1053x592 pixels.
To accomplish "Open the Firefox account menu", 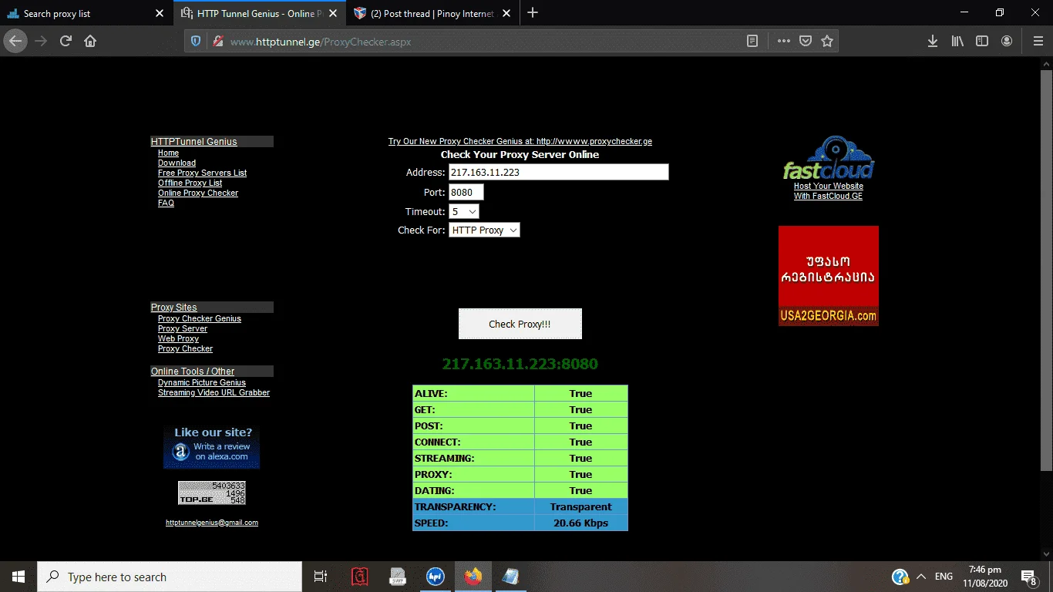I will (x=1007, y=42).
